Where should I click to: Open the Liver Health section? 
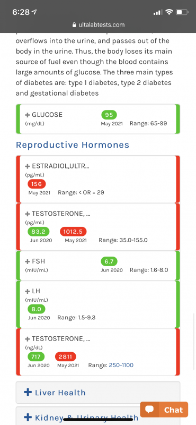(x=98, y=393)
